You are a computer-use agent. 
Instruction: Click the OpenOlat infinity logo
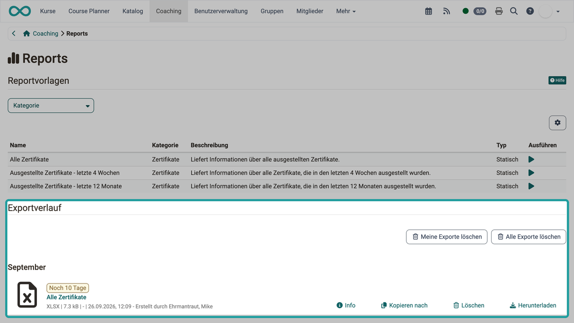(x=20, y=11)
